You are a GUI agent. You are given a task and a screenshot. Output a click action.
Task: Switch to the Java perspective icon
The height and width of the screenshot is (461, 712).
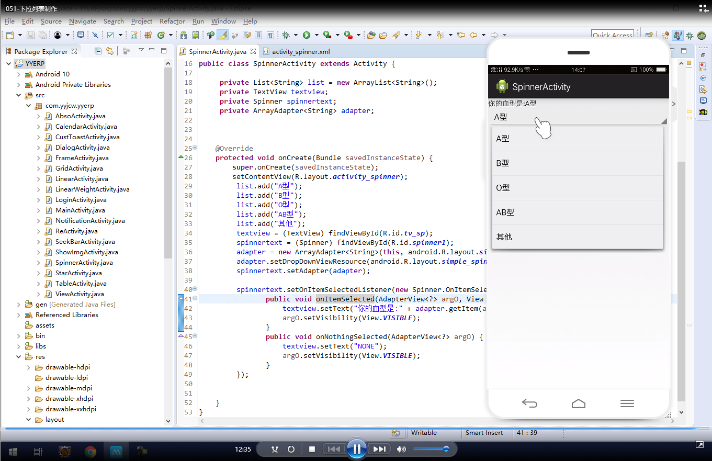[677, 35]
